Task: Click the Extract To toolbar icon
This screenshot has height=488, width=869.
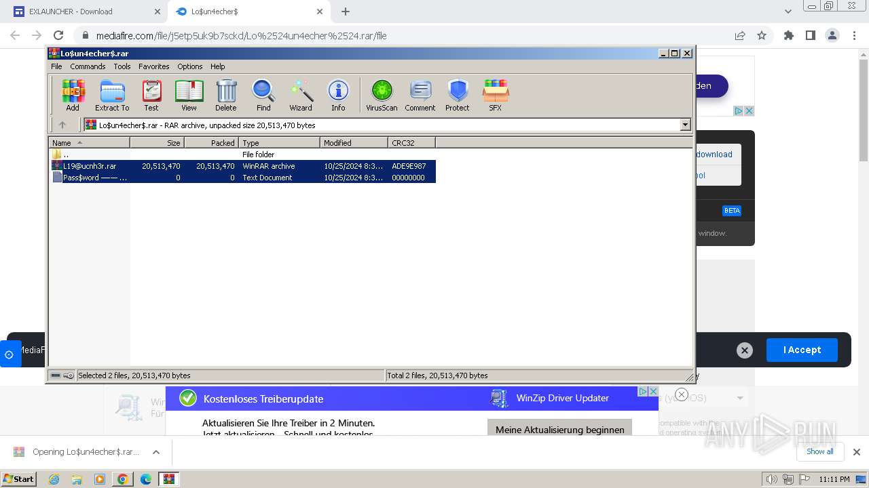Action: (112, 95)
